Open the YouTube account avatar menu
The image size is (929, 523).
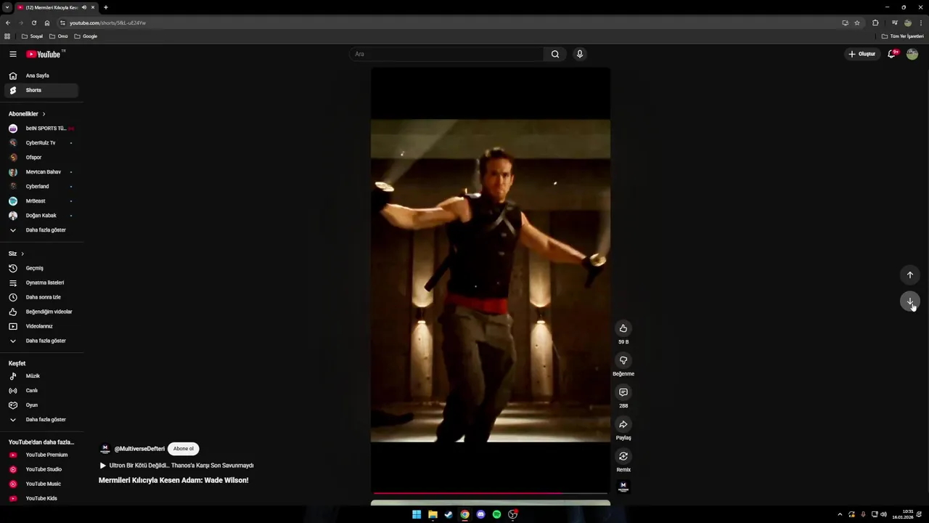coord(912,54)
